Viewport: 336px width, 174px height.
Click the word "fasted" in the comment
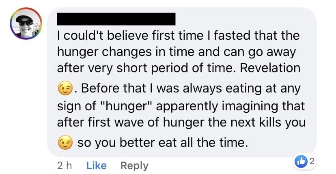232,36
